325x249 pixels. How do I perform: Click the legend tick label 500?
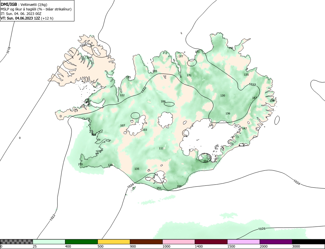[100, 246]
